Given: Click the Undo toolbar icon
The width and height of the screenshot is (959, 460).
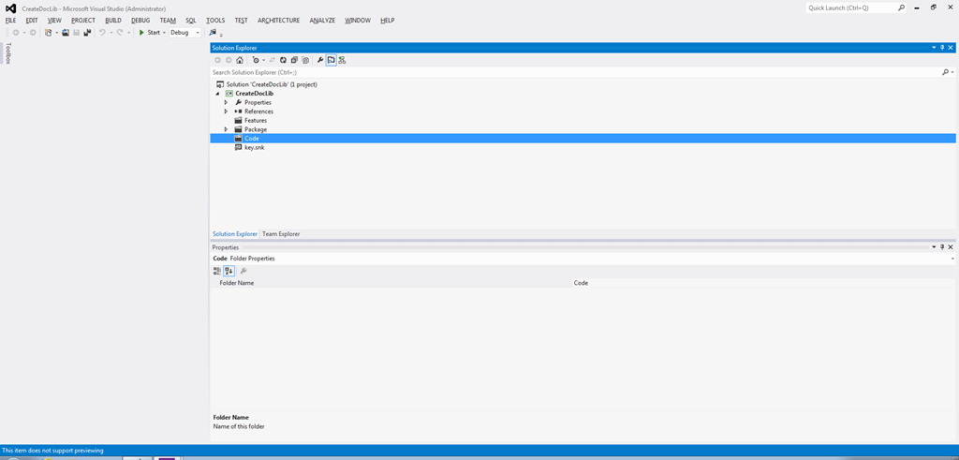Looking at the screenshot, I should coord(103,33).
